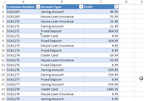
Task: Select row 18 header
Action: (x=3, y=89)
